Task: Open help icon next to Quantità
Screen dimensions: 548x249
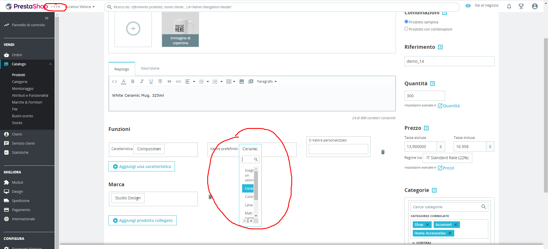Action: (x=433, y=84)
